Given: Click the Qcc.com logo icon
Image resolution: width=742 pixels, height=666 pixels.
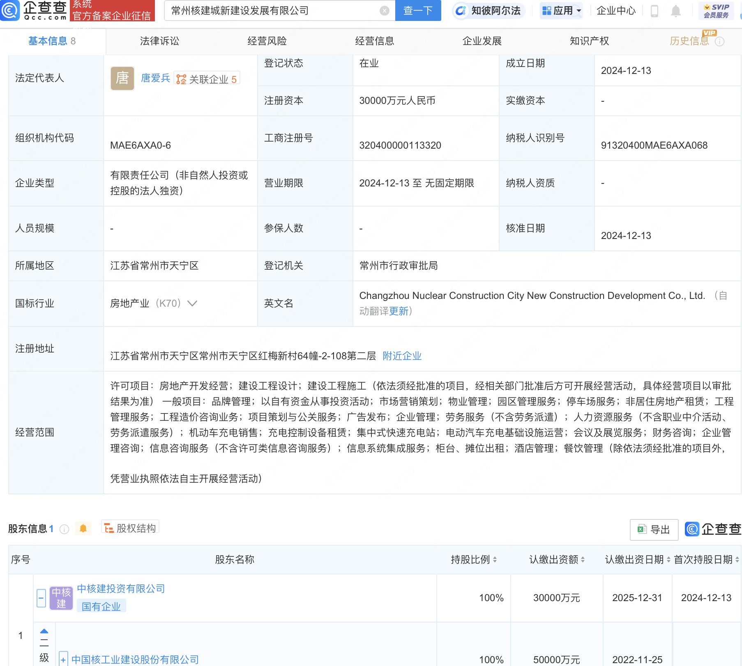Looking at the screenshot, I should pos(10,10).
